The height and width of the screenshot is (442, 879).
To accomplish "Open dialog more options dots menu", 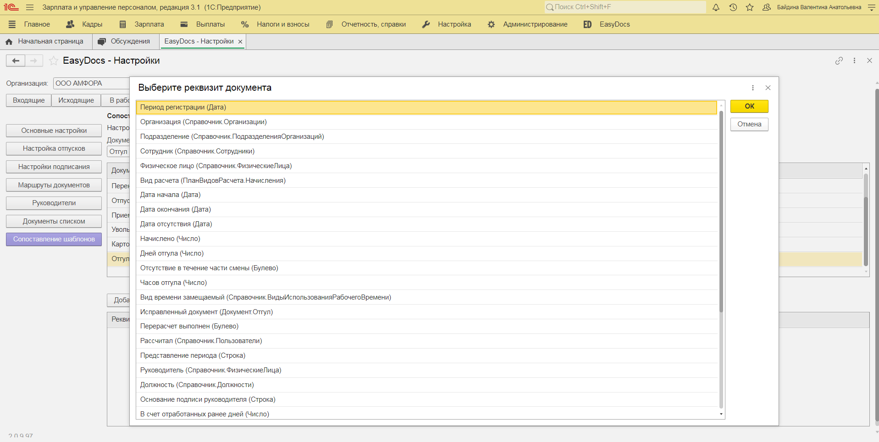I will click(x=752, y=88).
